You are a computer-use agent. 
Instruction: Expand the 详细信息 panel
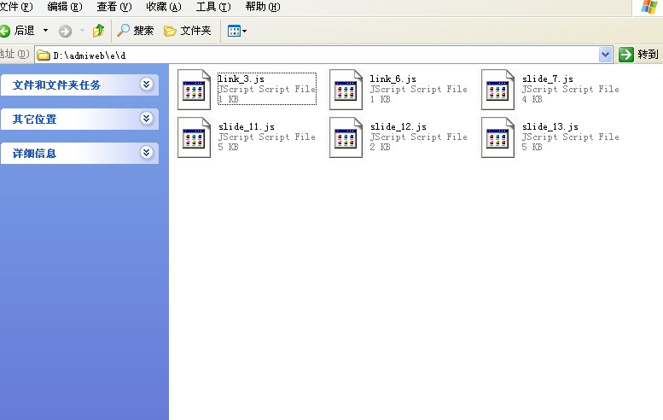tap(147, 153)
